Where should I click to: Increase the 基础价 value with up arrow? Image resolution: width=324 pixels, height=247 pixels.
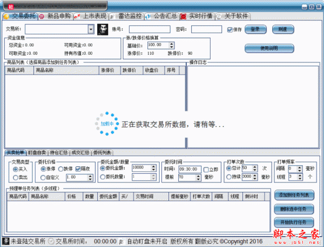pyautogui.click(x=172, y=44)
